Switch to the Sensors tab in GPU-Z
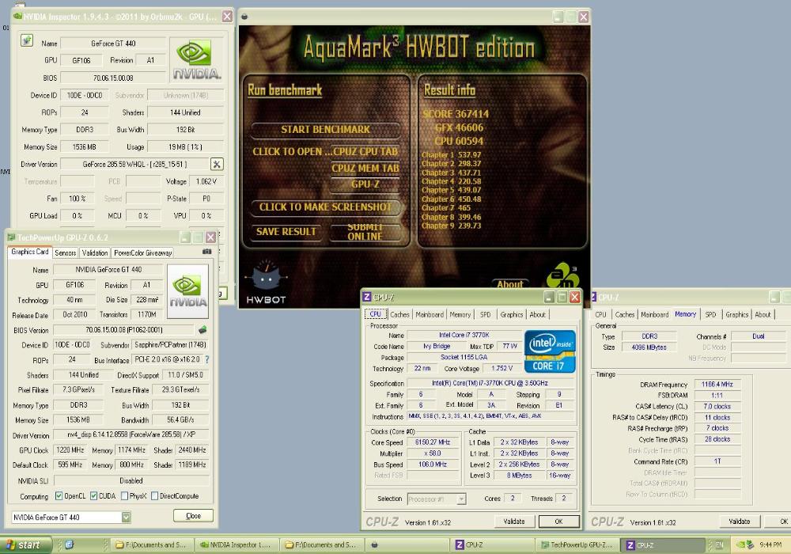The image size is (791, 554). [x=65, y=252]
